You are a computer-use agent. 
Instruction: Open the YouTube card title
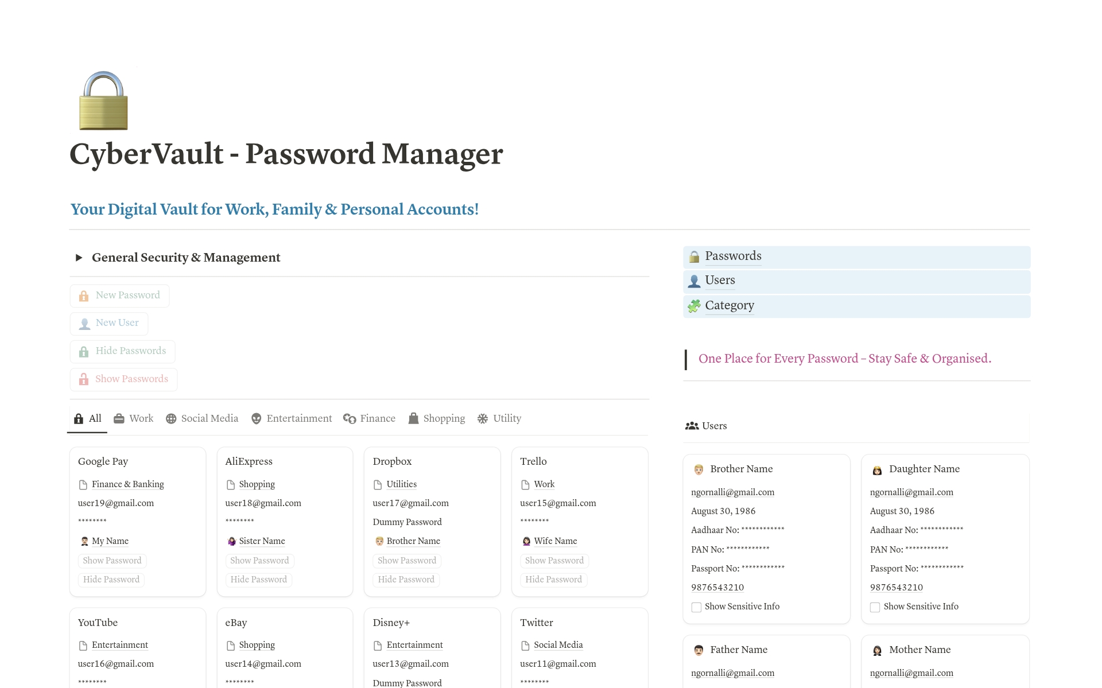point(98,623)
